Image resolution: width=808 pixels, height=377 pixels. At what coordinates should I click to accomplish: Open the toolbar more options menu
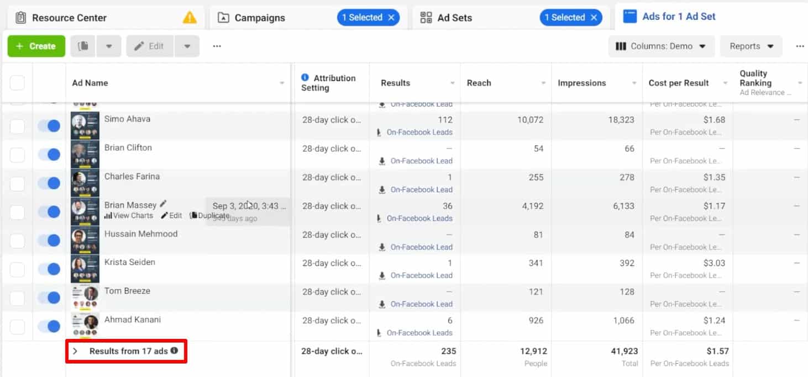click(x=217, y=46)
